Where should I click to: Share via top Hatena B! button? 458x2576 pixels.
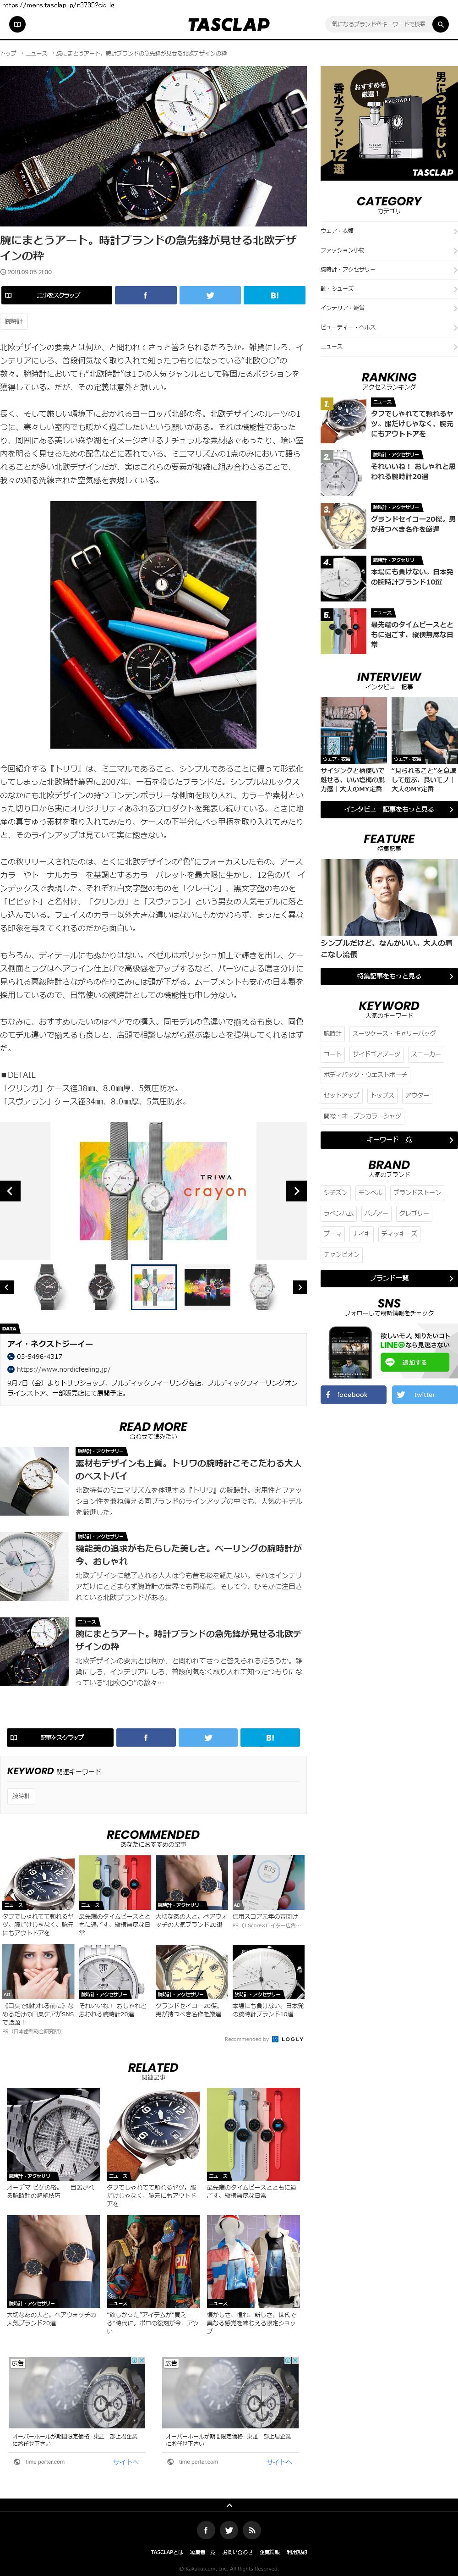275,295
